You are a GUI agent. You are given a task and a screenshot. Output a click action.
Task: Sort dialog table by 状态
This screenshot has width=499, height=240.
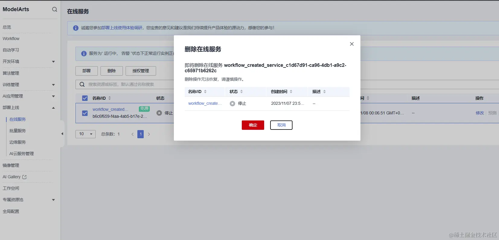point(242,92)
